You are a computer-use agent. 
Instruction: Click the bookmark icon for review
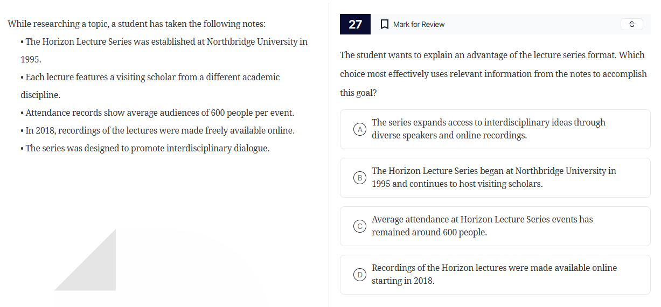[x=385, y=24]
